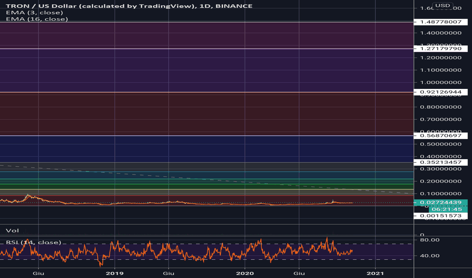Select the EMA (3, close) indicator label
Image resolution: width=472 pixels, height=278 pixels.
click(34, 13)
